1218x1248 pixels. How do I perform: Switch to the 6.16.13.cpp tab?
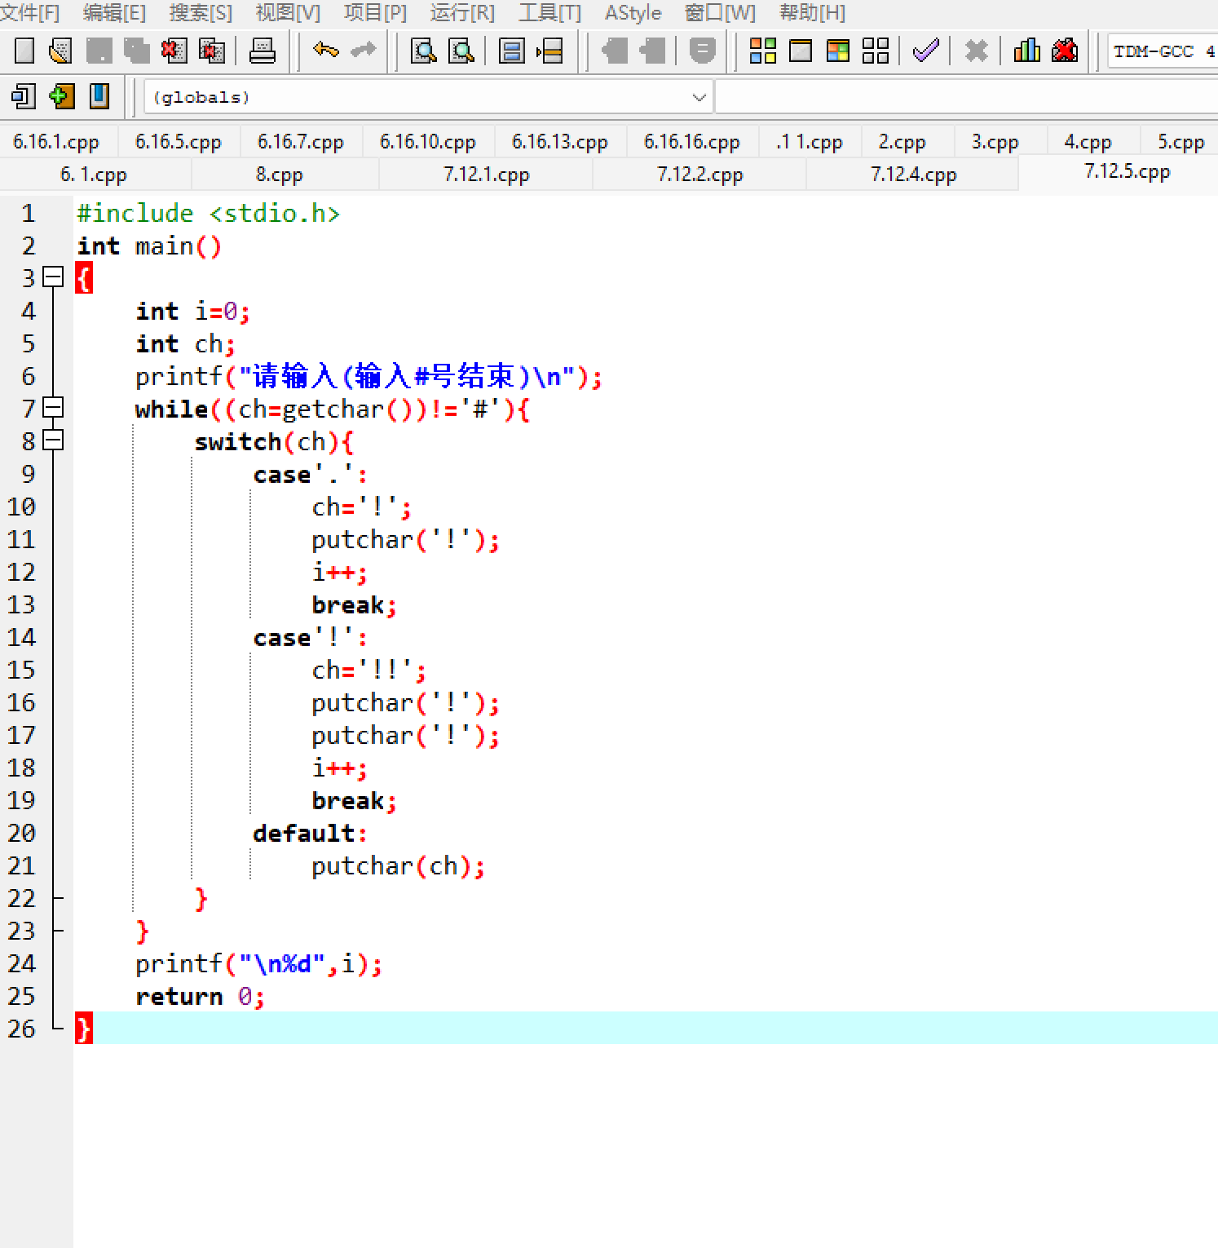click(x=560, y=141)
